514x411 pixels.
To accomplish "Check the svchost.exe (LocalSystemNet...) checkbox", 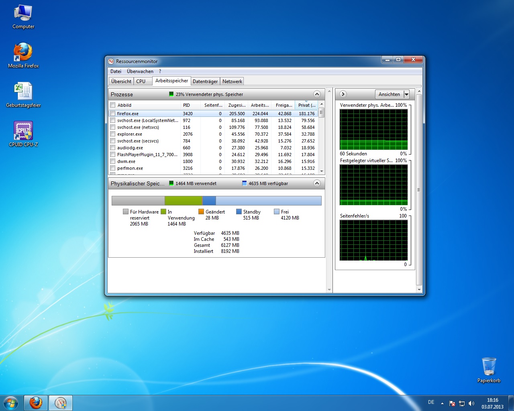I will tap(113, 120).
